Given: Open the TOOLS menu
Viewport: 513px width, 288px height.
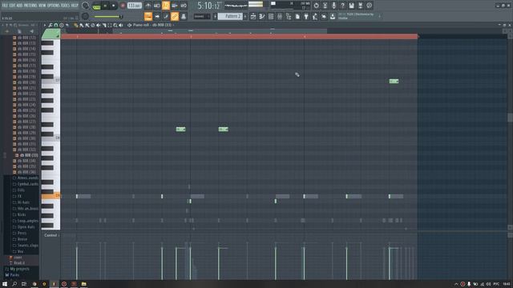Looking at the screenshot, I should tap(66, 6).
